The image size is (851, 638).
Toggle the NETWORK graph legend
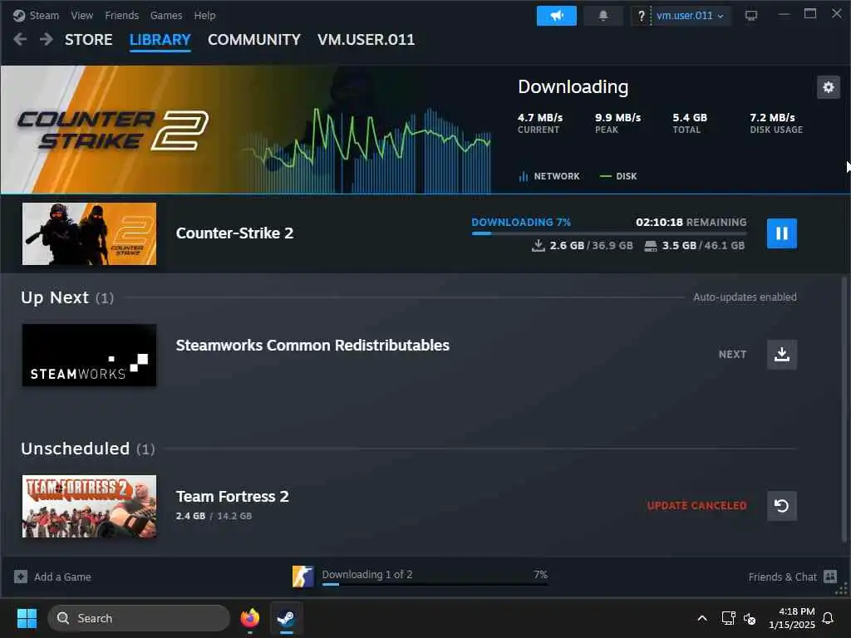pos(549,176)
